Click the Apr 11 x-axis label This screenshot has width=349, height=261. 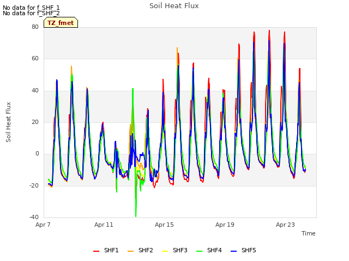pyautogui.click(x=104, y=225)
